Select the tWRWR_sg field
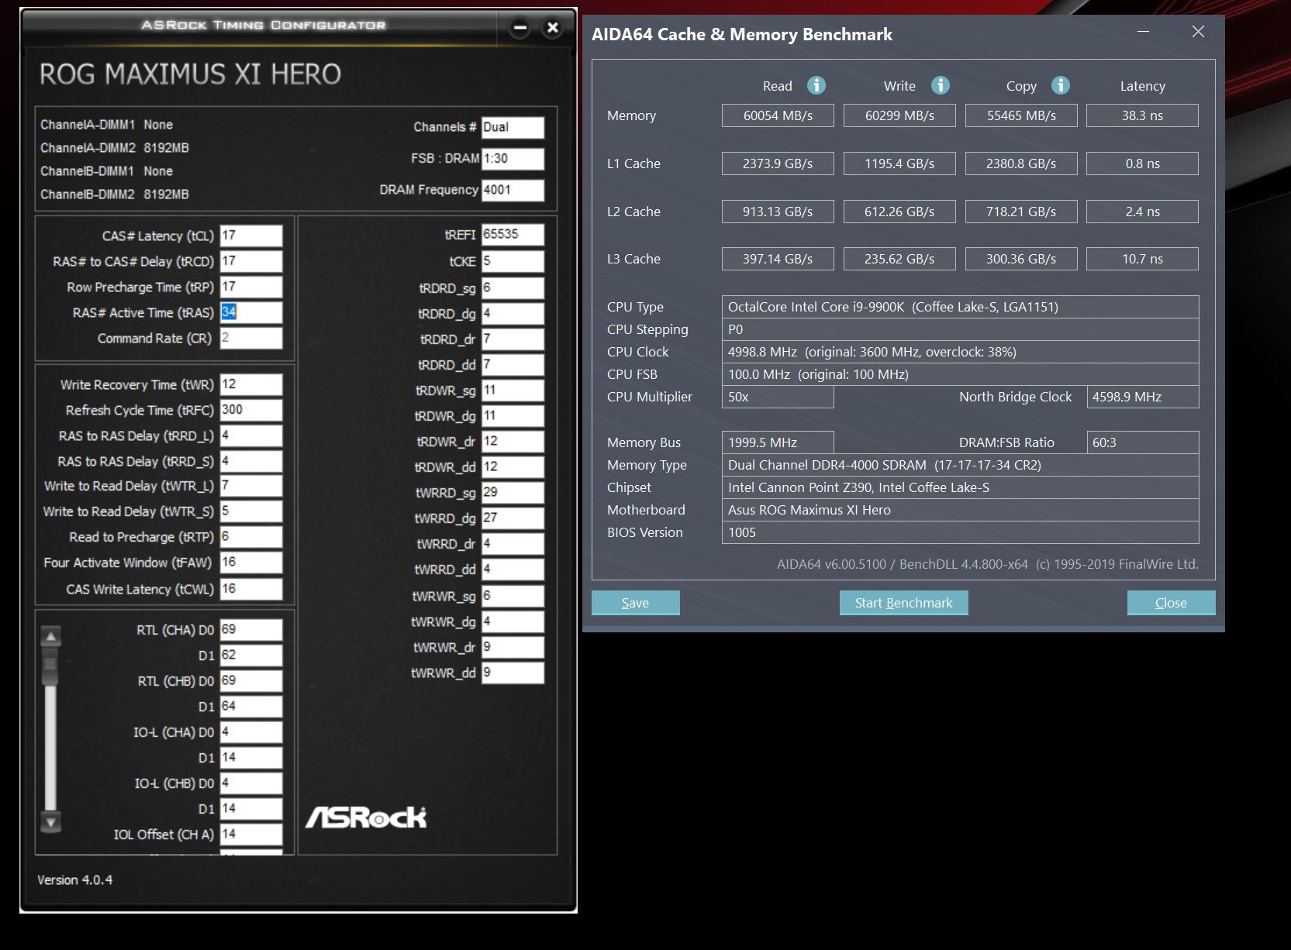The height and width of the screenshot is (950, 1291). 513,596
